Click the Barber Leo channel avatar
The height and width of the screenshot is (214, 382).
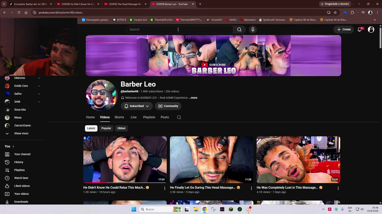pos(101,95)
